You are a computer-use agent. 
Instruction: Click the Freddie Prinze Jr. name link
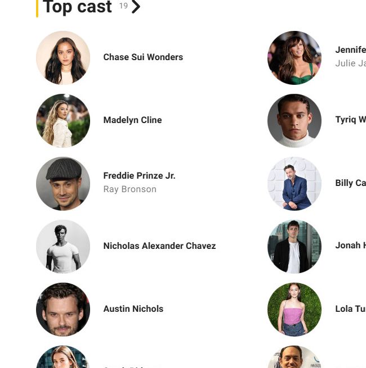[139, 175]
